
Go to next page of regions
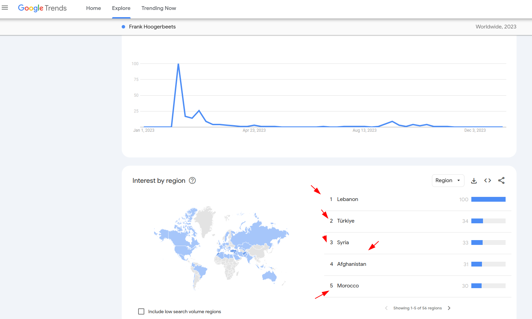449,308
